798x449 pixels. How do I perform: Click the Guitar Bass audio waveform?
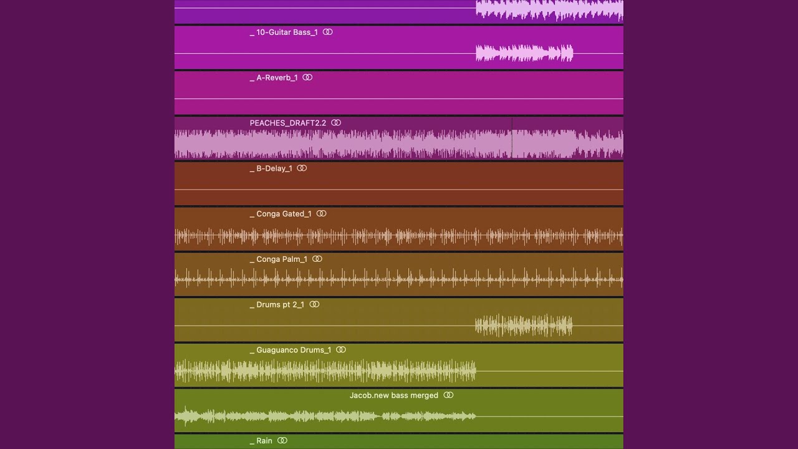(524, 54)
